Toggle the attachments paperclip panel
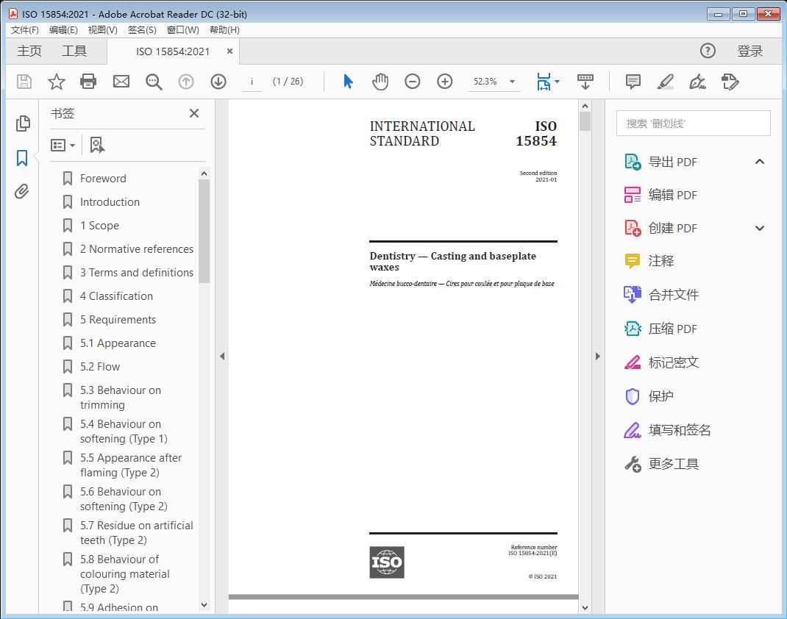 click(x=22, y=192)
